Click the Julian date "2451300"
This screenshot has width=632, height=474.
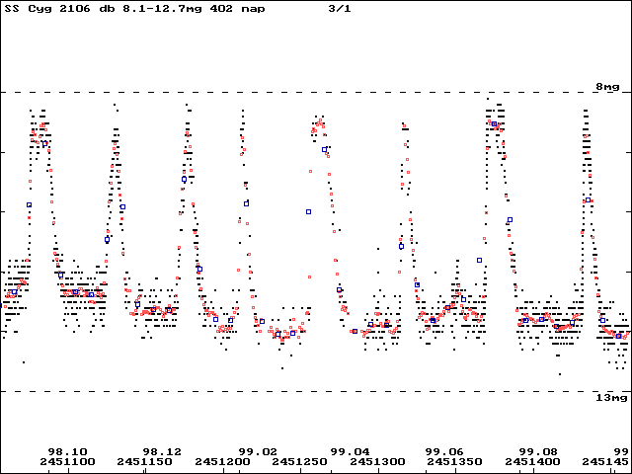377,462
